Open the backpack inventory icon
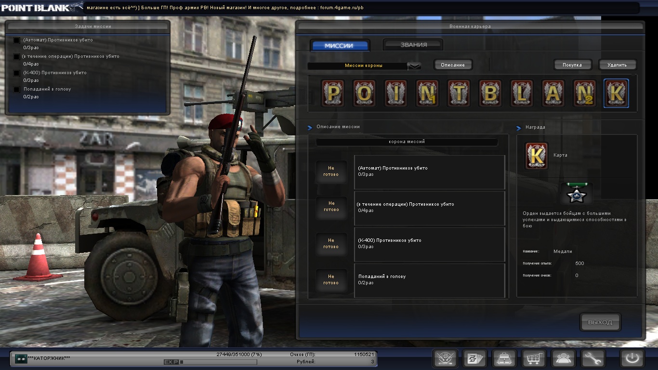658x370 pixels. tap(504, 358)
